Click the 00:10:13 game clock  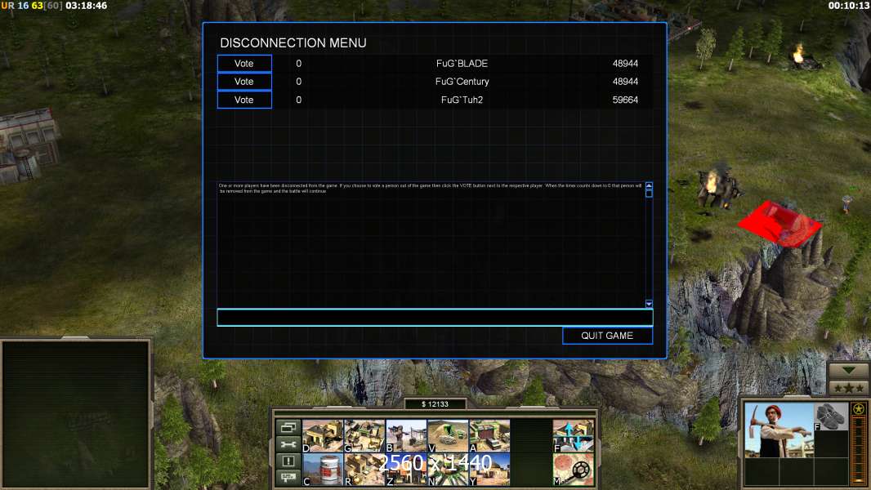[x=849, y=6]
